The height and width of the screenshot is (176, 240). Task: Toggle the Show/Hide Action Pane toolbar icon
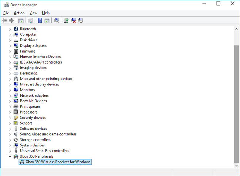47,20
